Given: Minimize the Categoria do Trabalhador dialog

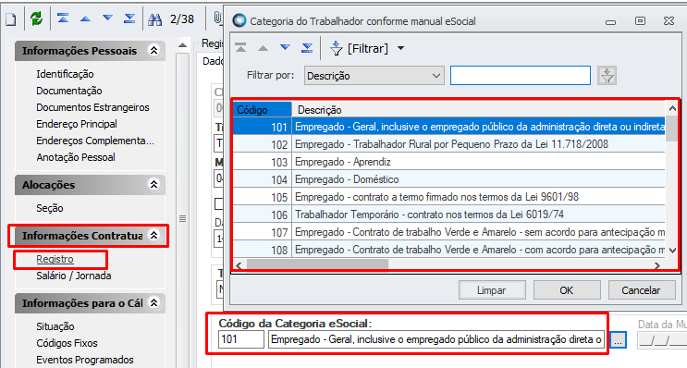Looking at the screenshot, I should point(611,21).
